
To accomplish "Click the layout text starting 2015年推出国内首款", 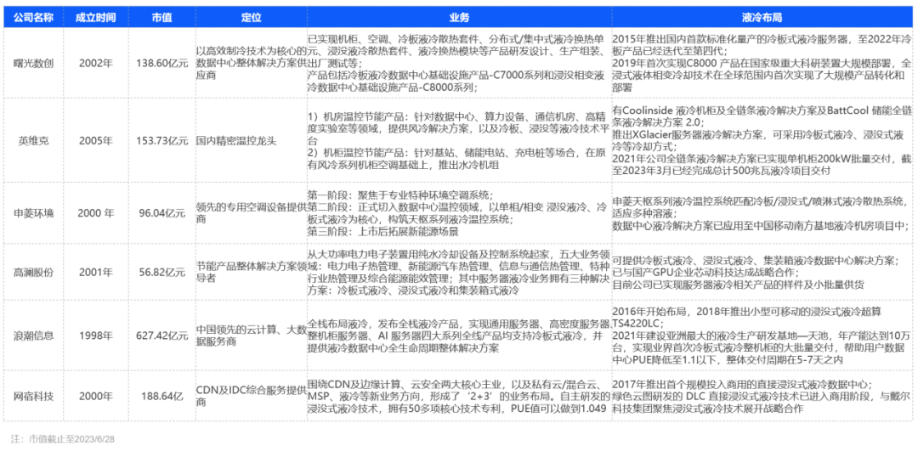I will 762,44.
